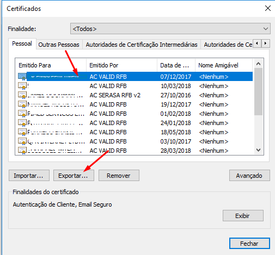The width and height of the screenshot is (275, 255).
Task: Open the Finalidade <Todos> dropdown
Action: tap(170, 29)
